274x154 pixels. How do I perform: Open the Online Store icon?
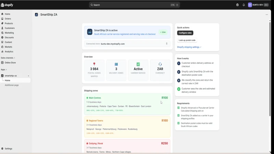coord(2,63)
